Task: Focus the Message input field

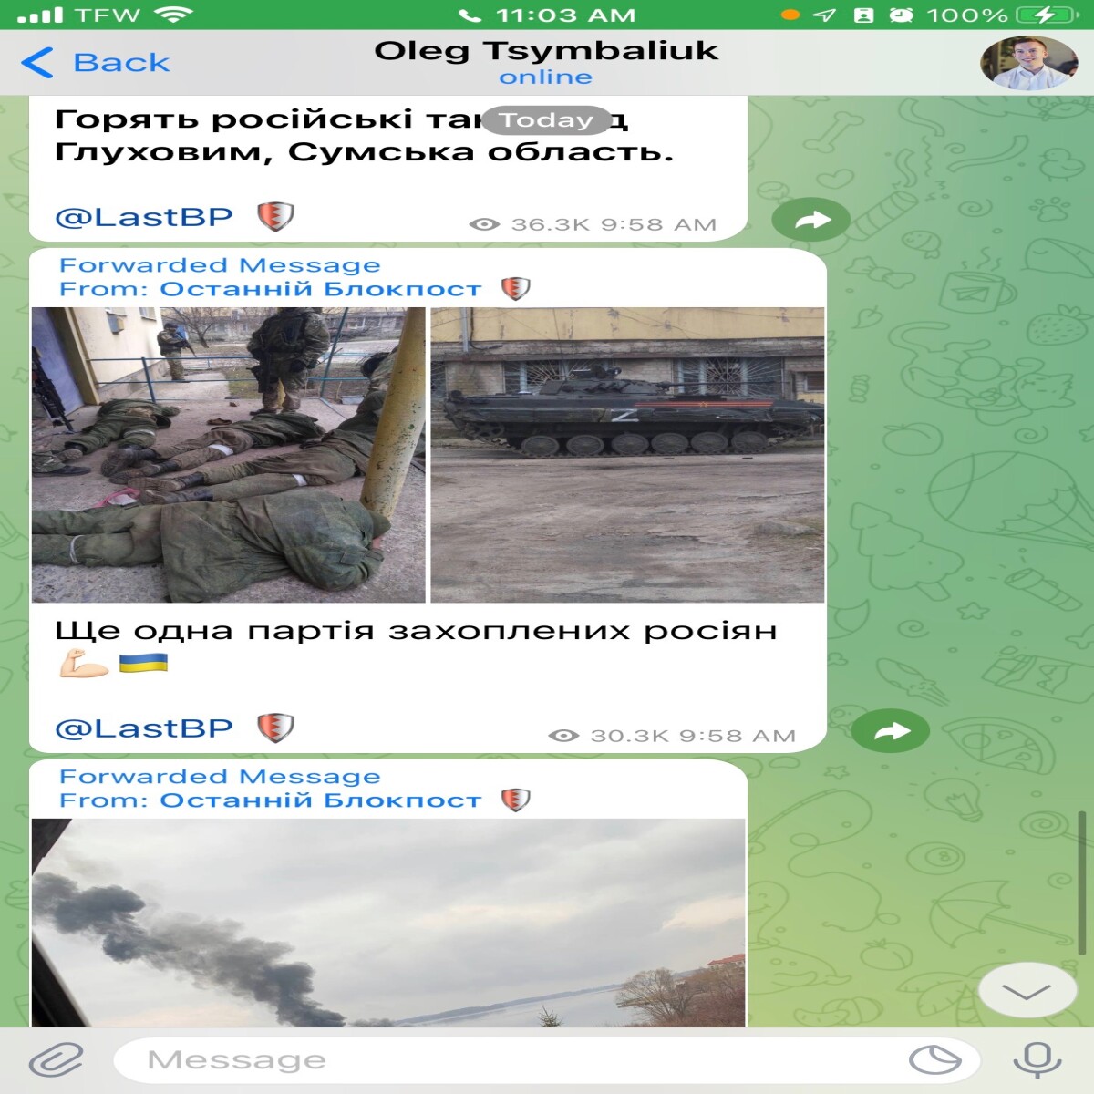Action: click(x=547, y=1060)
